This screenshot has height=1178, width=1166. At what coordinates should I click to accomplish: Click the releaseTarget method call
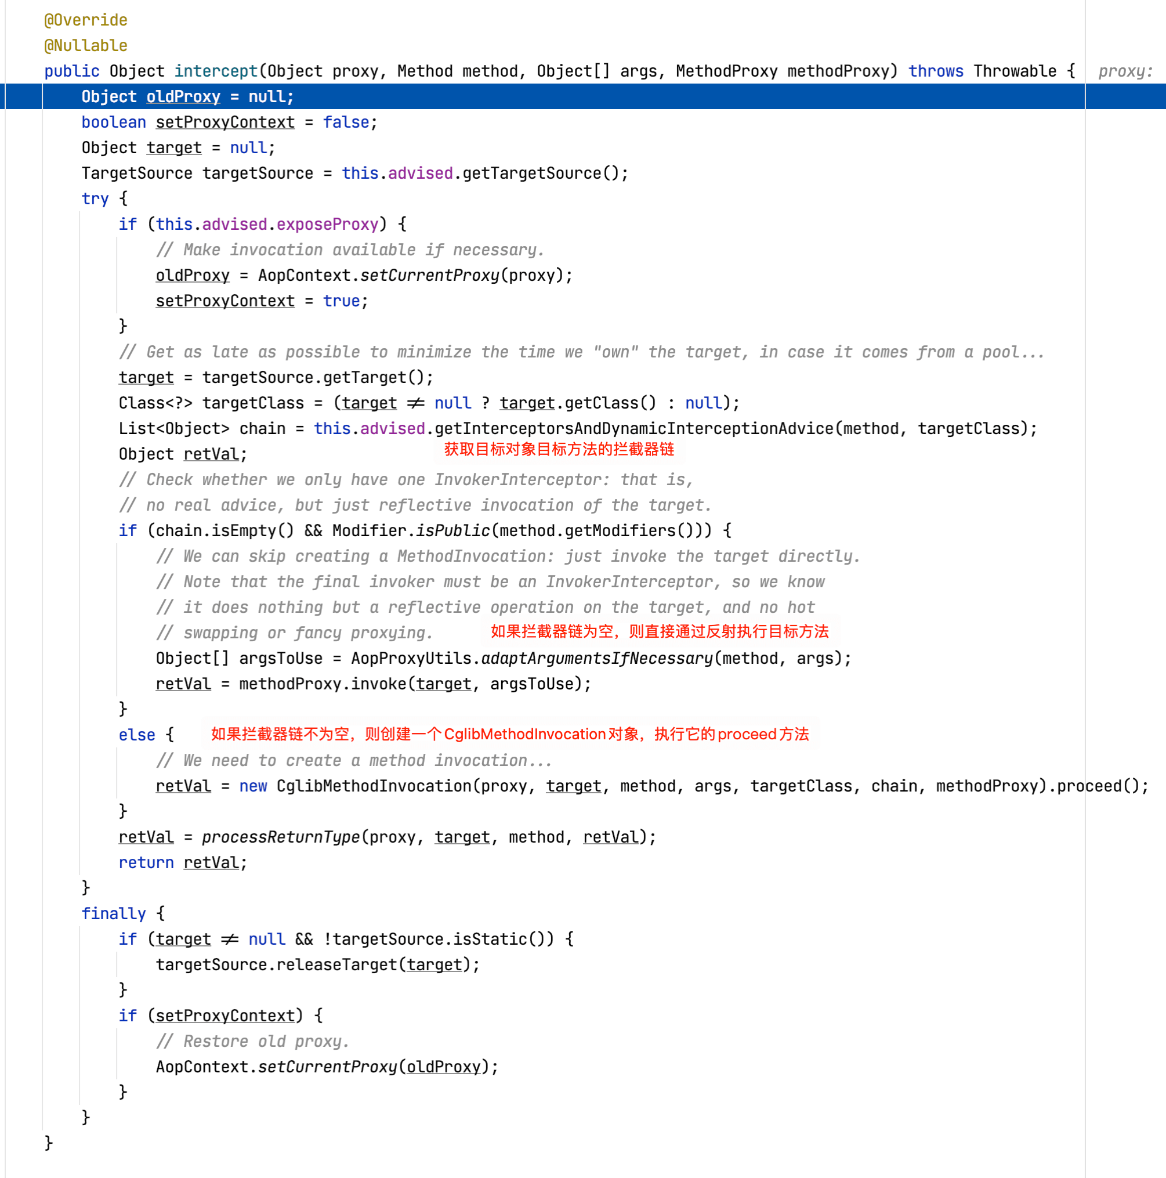338,964
